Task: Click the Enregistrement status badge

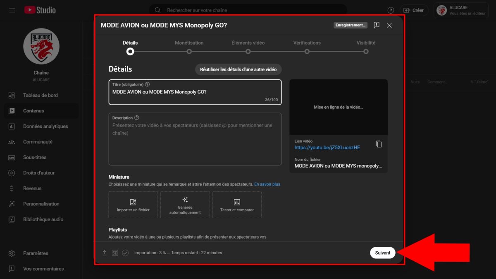Action: pos(351,25)
